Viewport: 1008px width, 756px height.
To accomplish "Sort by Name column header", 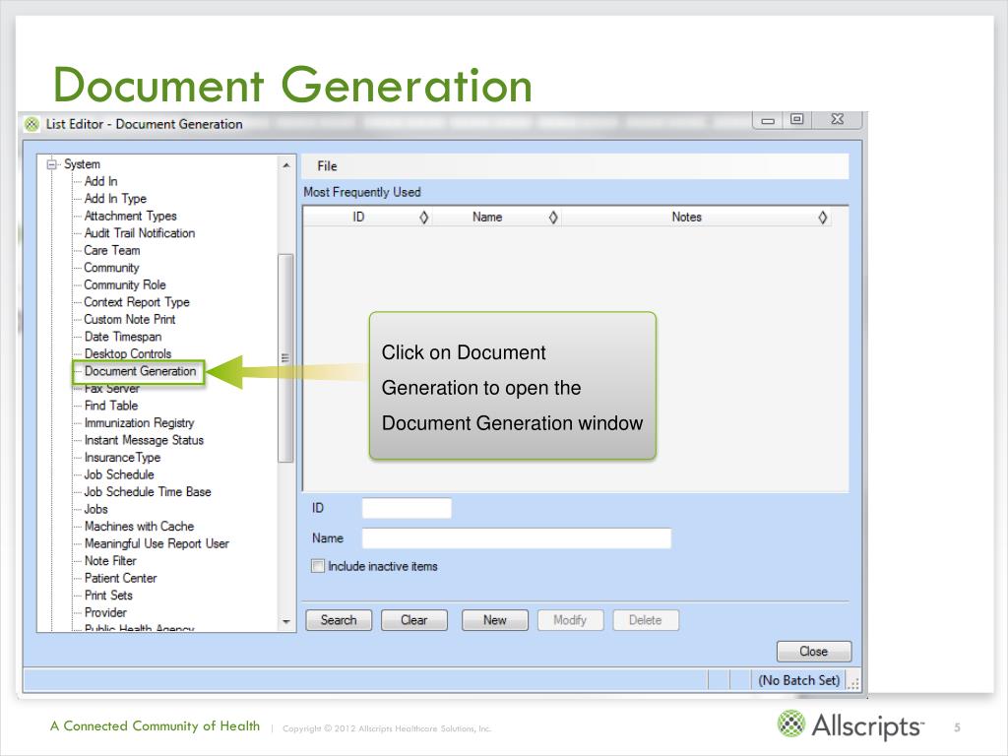I will (496, 218).
